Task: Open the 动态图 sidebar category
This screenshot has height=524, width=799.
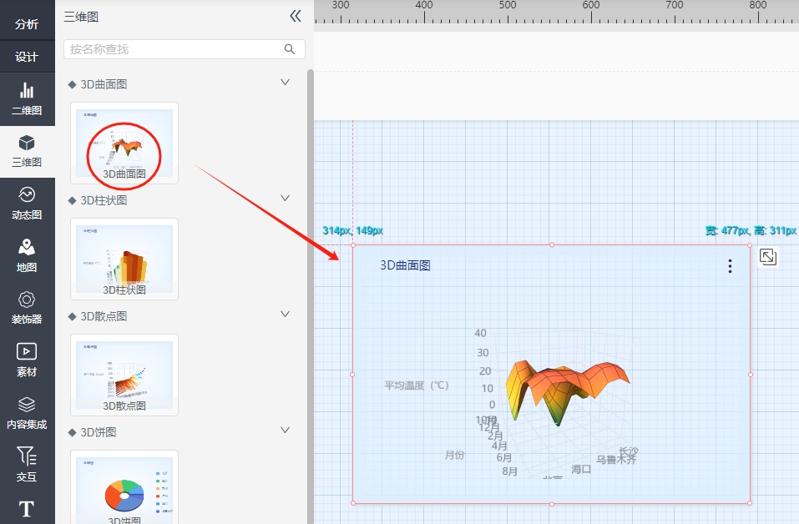Action: point(27,203)
